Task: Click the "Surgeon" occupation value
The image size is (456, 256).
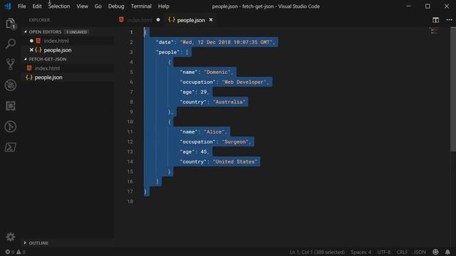Action: point(235,142)
